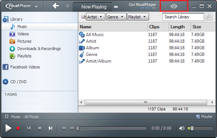
Task: Go back with the left arrow
Action: [56, 6]
